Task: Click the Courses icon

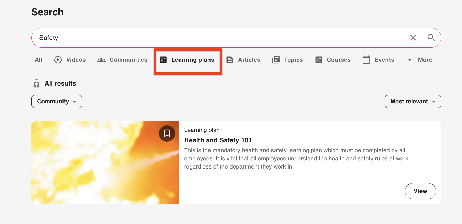Action: pyautogui.click(x=319, y=60)
